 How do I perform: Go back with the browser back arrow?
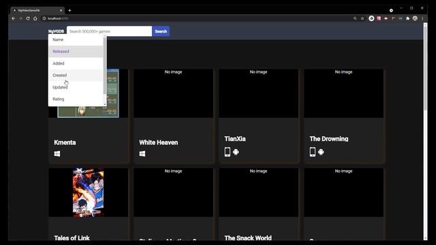pyautogui.click(x=14, y=18)
